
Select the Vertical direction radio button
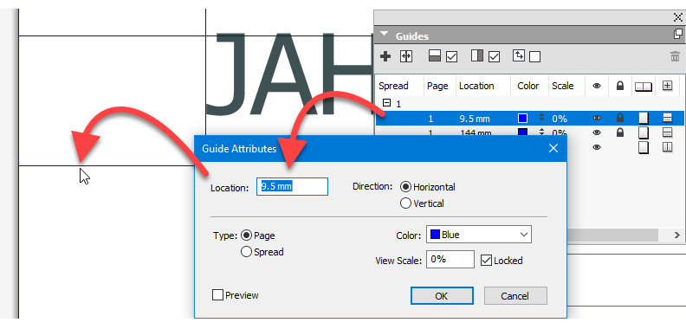click(x=405, y=203)
